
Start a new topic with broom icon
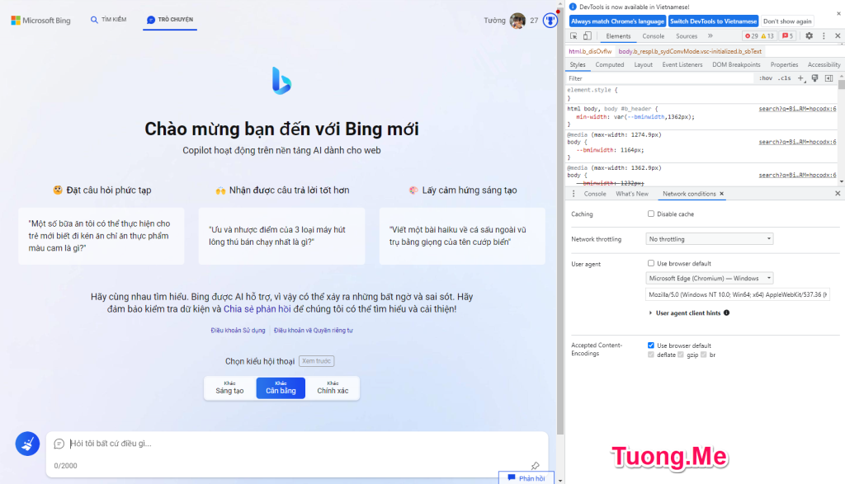pos(27,444)
